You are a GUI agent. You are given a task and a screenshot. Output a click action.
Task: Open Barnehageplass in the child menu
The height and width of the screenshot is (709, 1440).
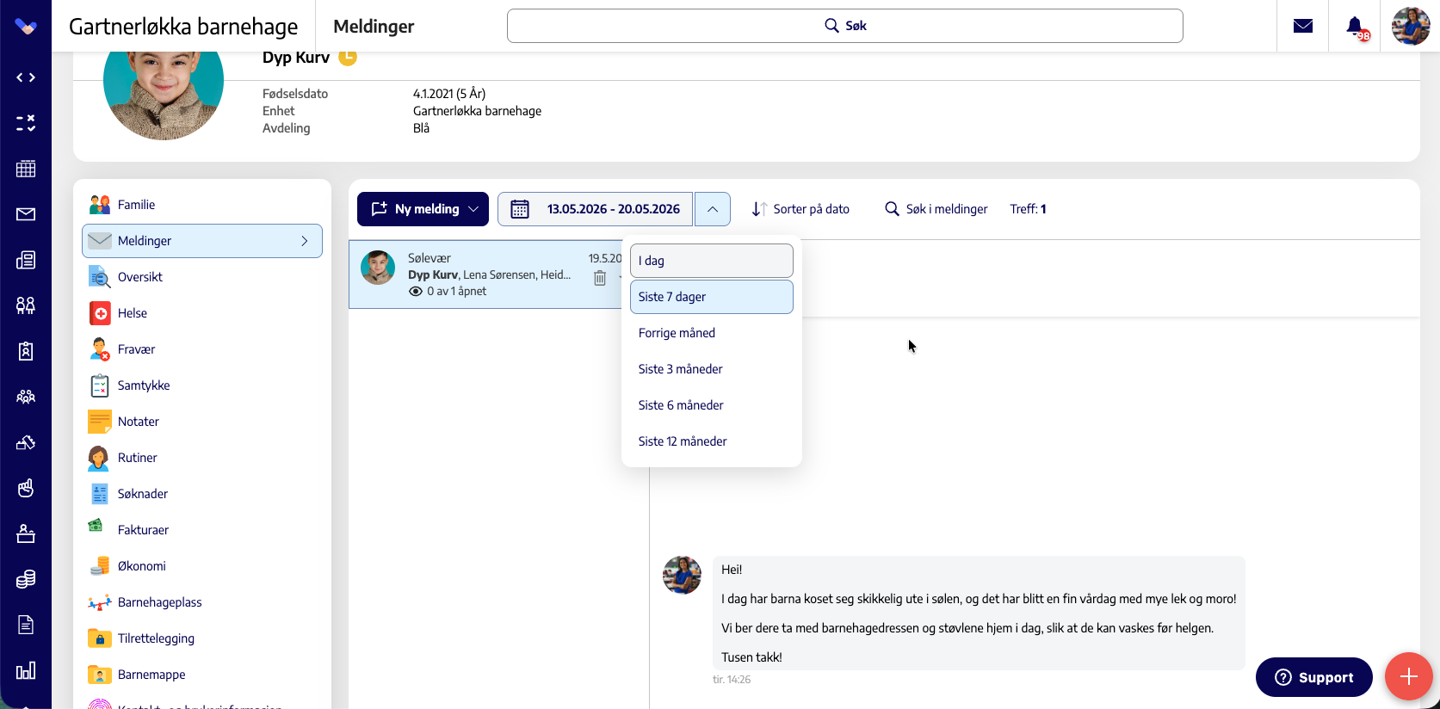202,602
